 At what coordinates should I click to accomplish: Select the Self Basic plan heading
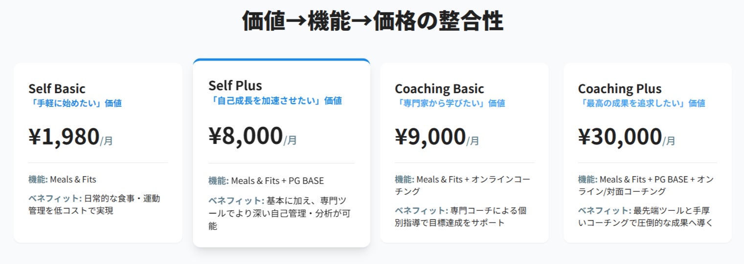click(57, 89)
